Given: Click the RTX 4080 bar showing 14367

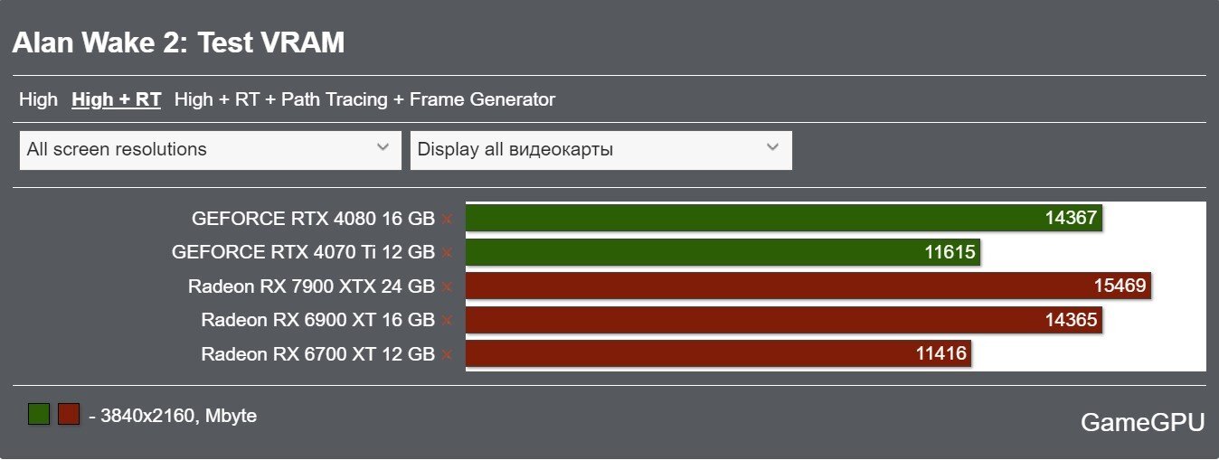Looking at the screenshot, I should [784, 218].
